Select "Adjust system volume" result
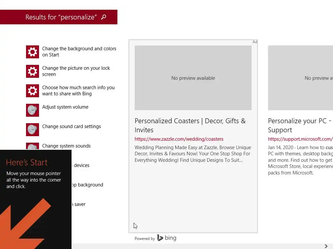Image resolution: width=333 pixels, height=249 pixels. 65,107
